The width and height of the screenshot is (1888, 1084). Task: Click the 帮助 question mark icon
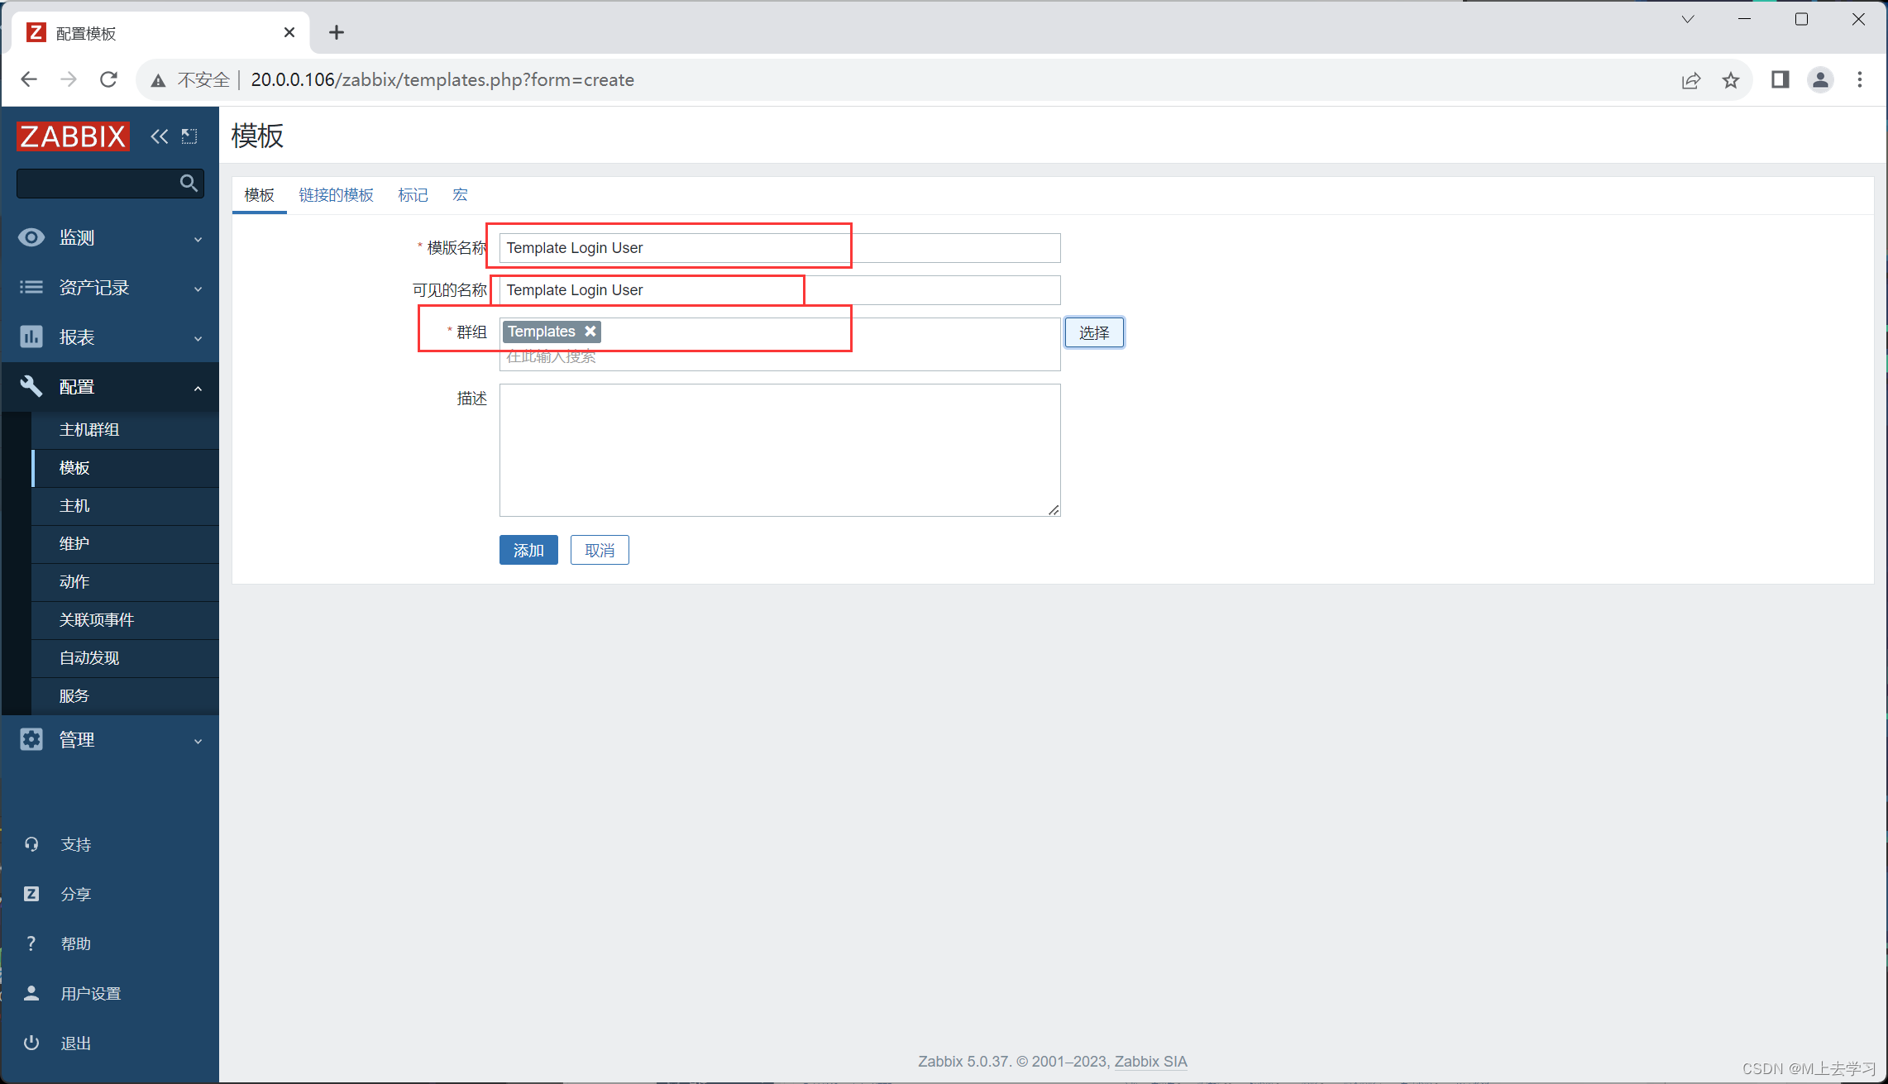(31, 943)
